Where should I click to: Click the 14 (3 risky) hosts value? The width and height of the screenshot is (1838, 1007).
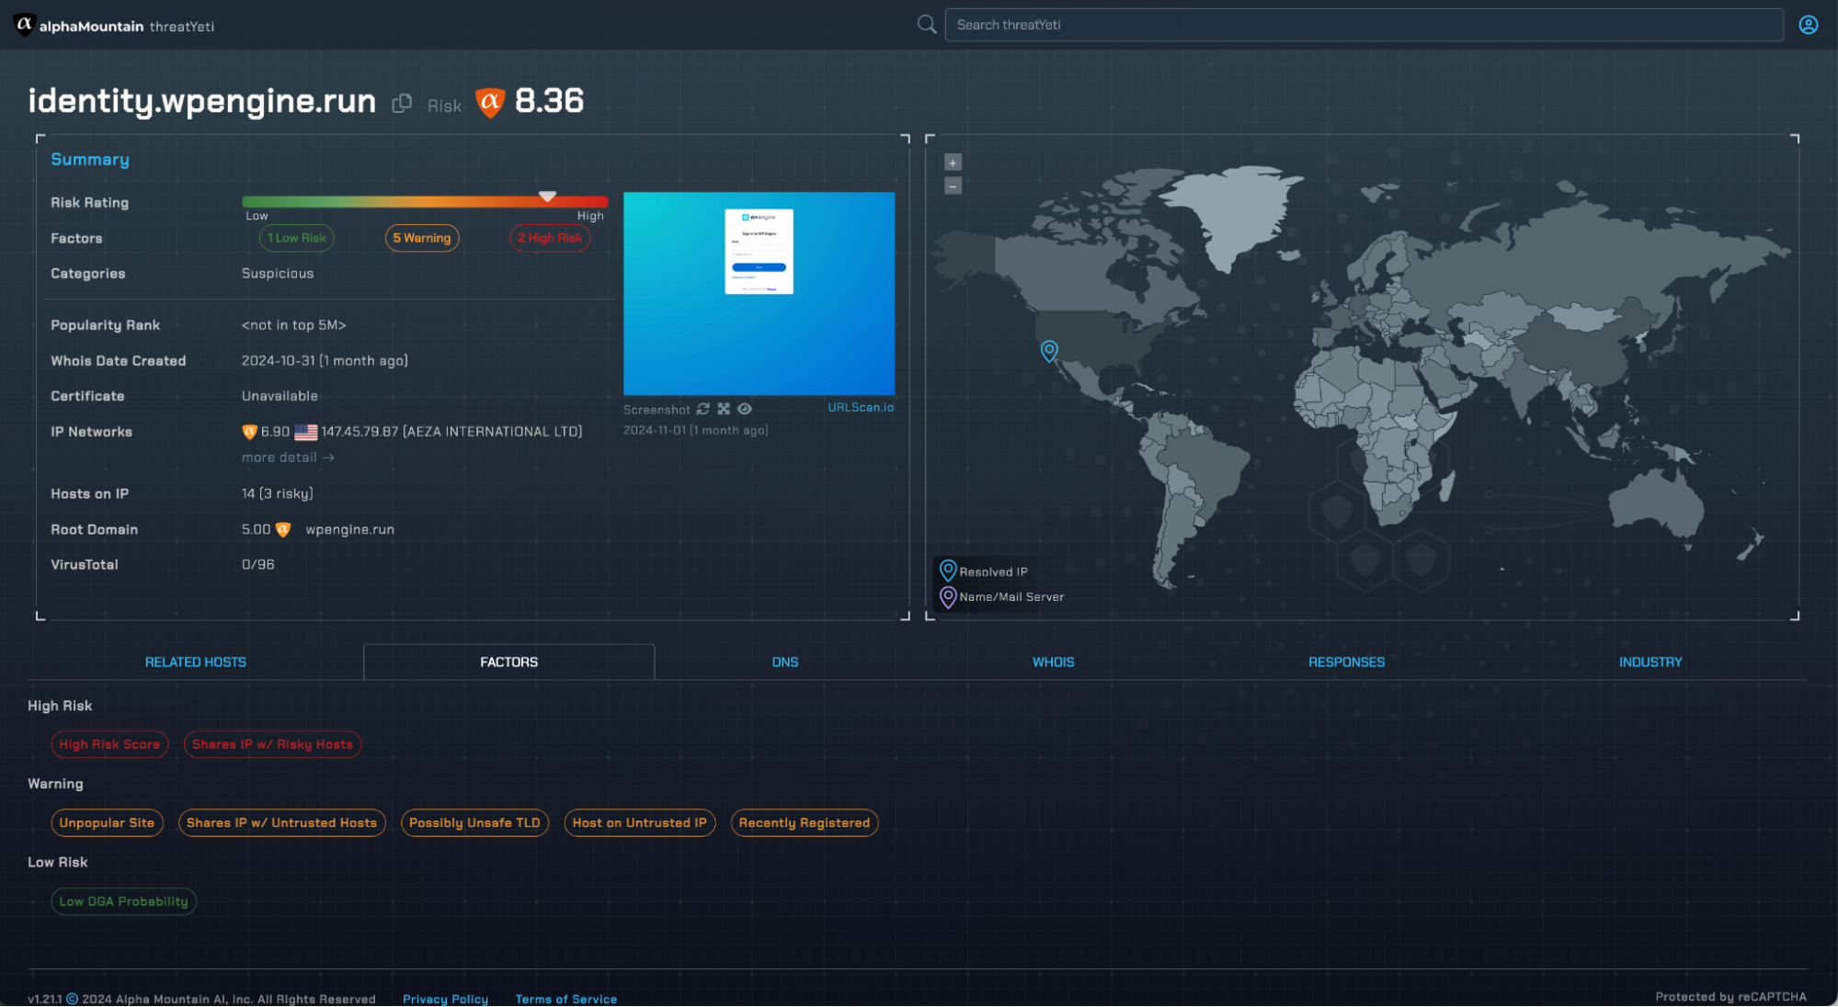click(278, 494)
